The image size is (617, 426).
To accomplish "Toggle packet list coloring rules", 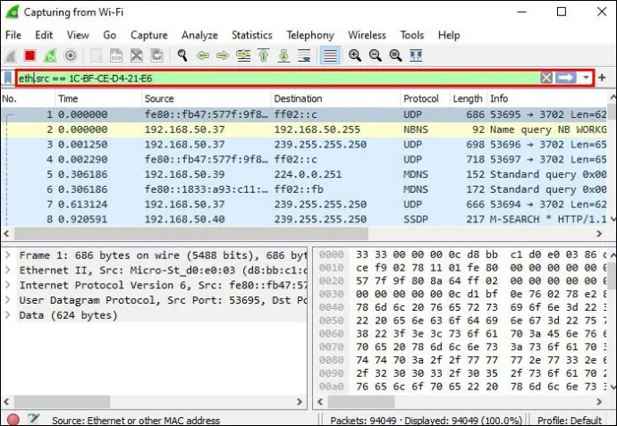I will click(x=330, y=55).
